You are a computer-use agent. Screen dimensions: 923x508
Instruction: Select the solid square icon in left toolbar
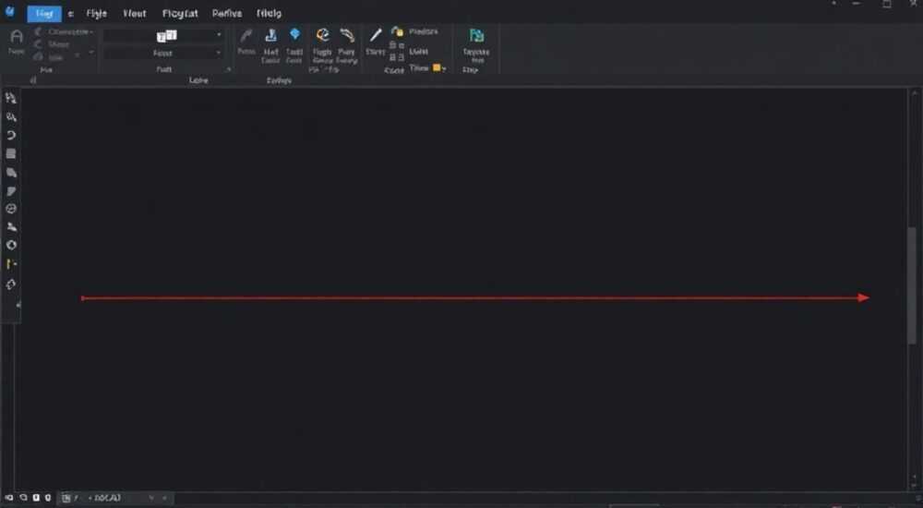pos(10,154)
